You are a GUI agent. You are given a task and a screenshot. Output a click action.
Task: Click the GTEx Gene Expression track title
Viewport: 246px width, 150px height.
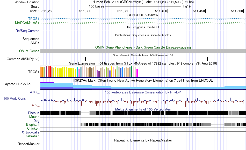coord(143,63)
